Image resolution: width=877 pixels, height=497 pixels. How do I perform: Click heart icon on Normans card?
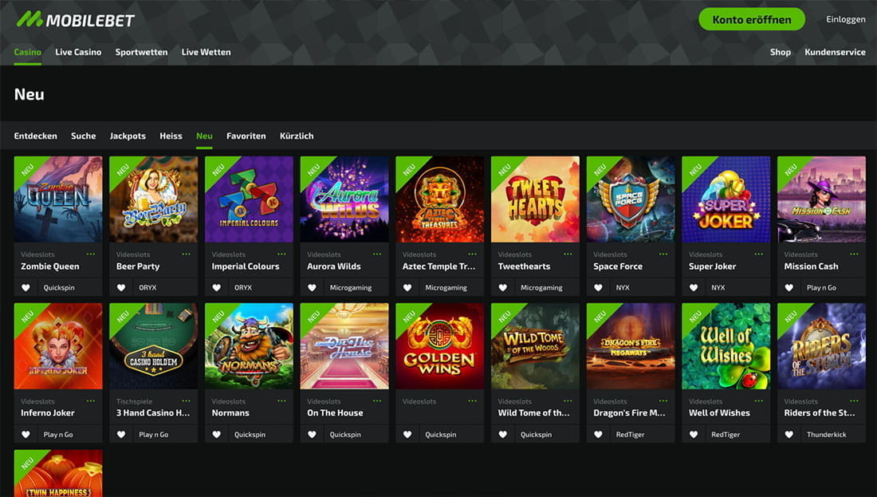tap(216, 434)
